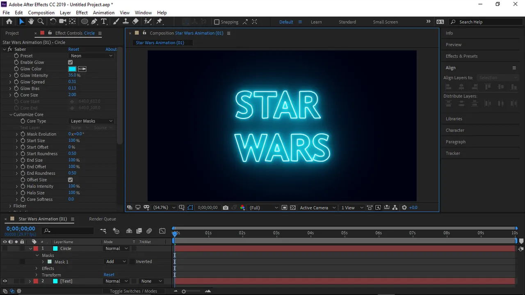The image size is (525, 295).
Task: Toggle the transparency grid icon
Action: [x=293, y=208]
